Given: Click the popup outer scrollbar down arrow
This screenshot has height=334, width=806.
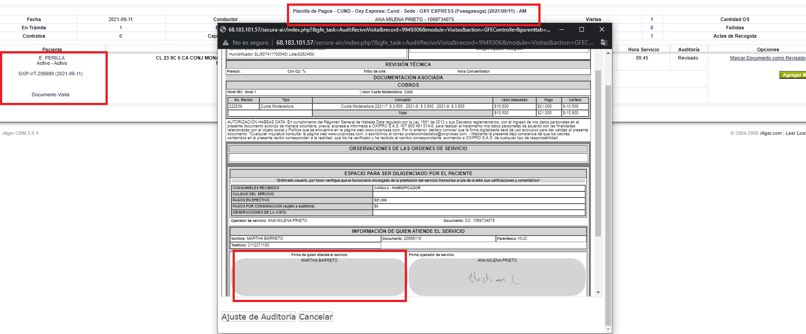Looking at the screenshot, I should (x=608, y=329).
